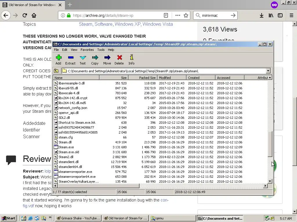
Task: Switch to Grimace Shake YouTube taskbar window
Action: (x=78, y=218)
